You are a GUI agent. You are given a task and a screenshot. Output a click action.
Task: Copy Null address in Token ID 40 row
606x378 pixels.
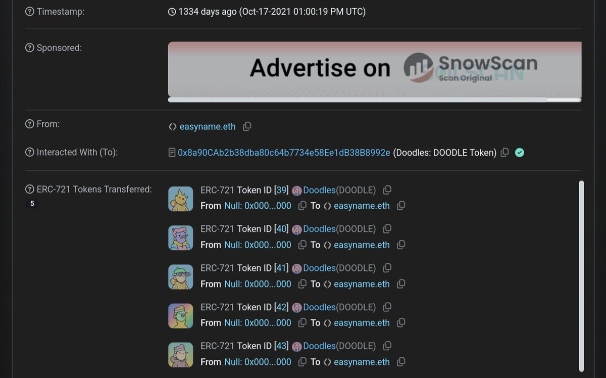302,245
